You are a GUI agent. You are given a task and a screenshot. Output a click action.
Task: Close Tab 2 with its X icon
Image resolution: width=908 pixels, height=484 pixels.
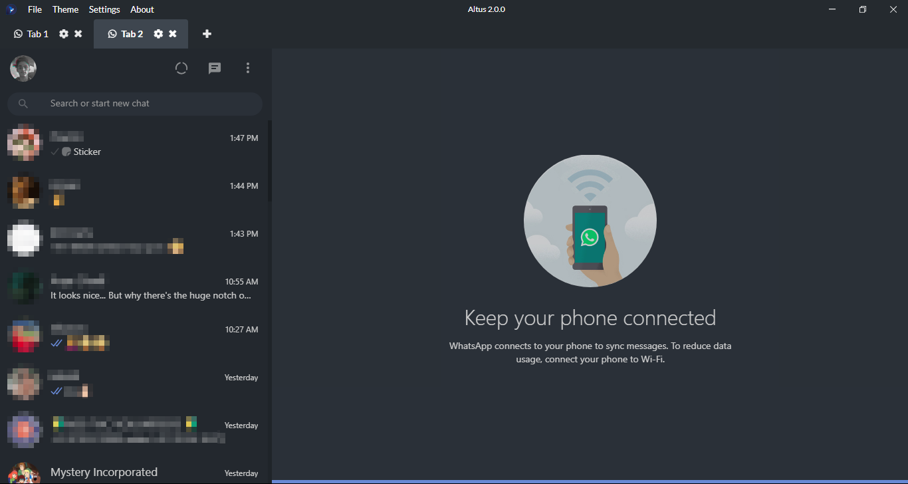[x=173, y=34]
